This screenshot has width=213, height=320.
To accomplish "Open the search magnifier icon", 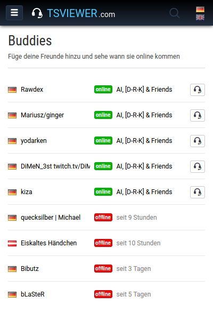I will pyautogui.click(x=175, y=13).
